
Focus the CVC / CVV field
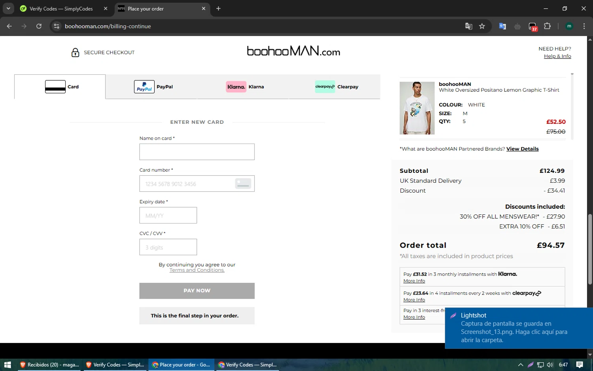(168, 247)
